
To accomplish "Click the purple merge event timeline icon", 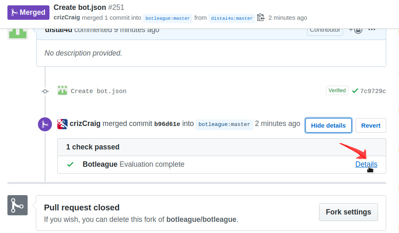I will click(45, 124).
